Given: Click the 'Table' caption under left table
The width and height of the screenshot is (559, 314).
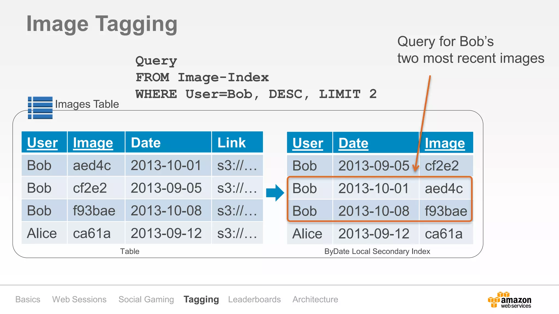Looking at the screenshot, I should (x=130, y=251).
